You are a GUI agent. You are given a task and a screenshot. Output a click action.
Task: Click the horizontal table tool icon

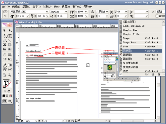click(4, 49)
